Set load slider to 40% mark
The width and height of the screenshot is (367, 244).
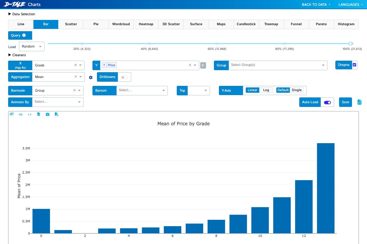(149, 44)
